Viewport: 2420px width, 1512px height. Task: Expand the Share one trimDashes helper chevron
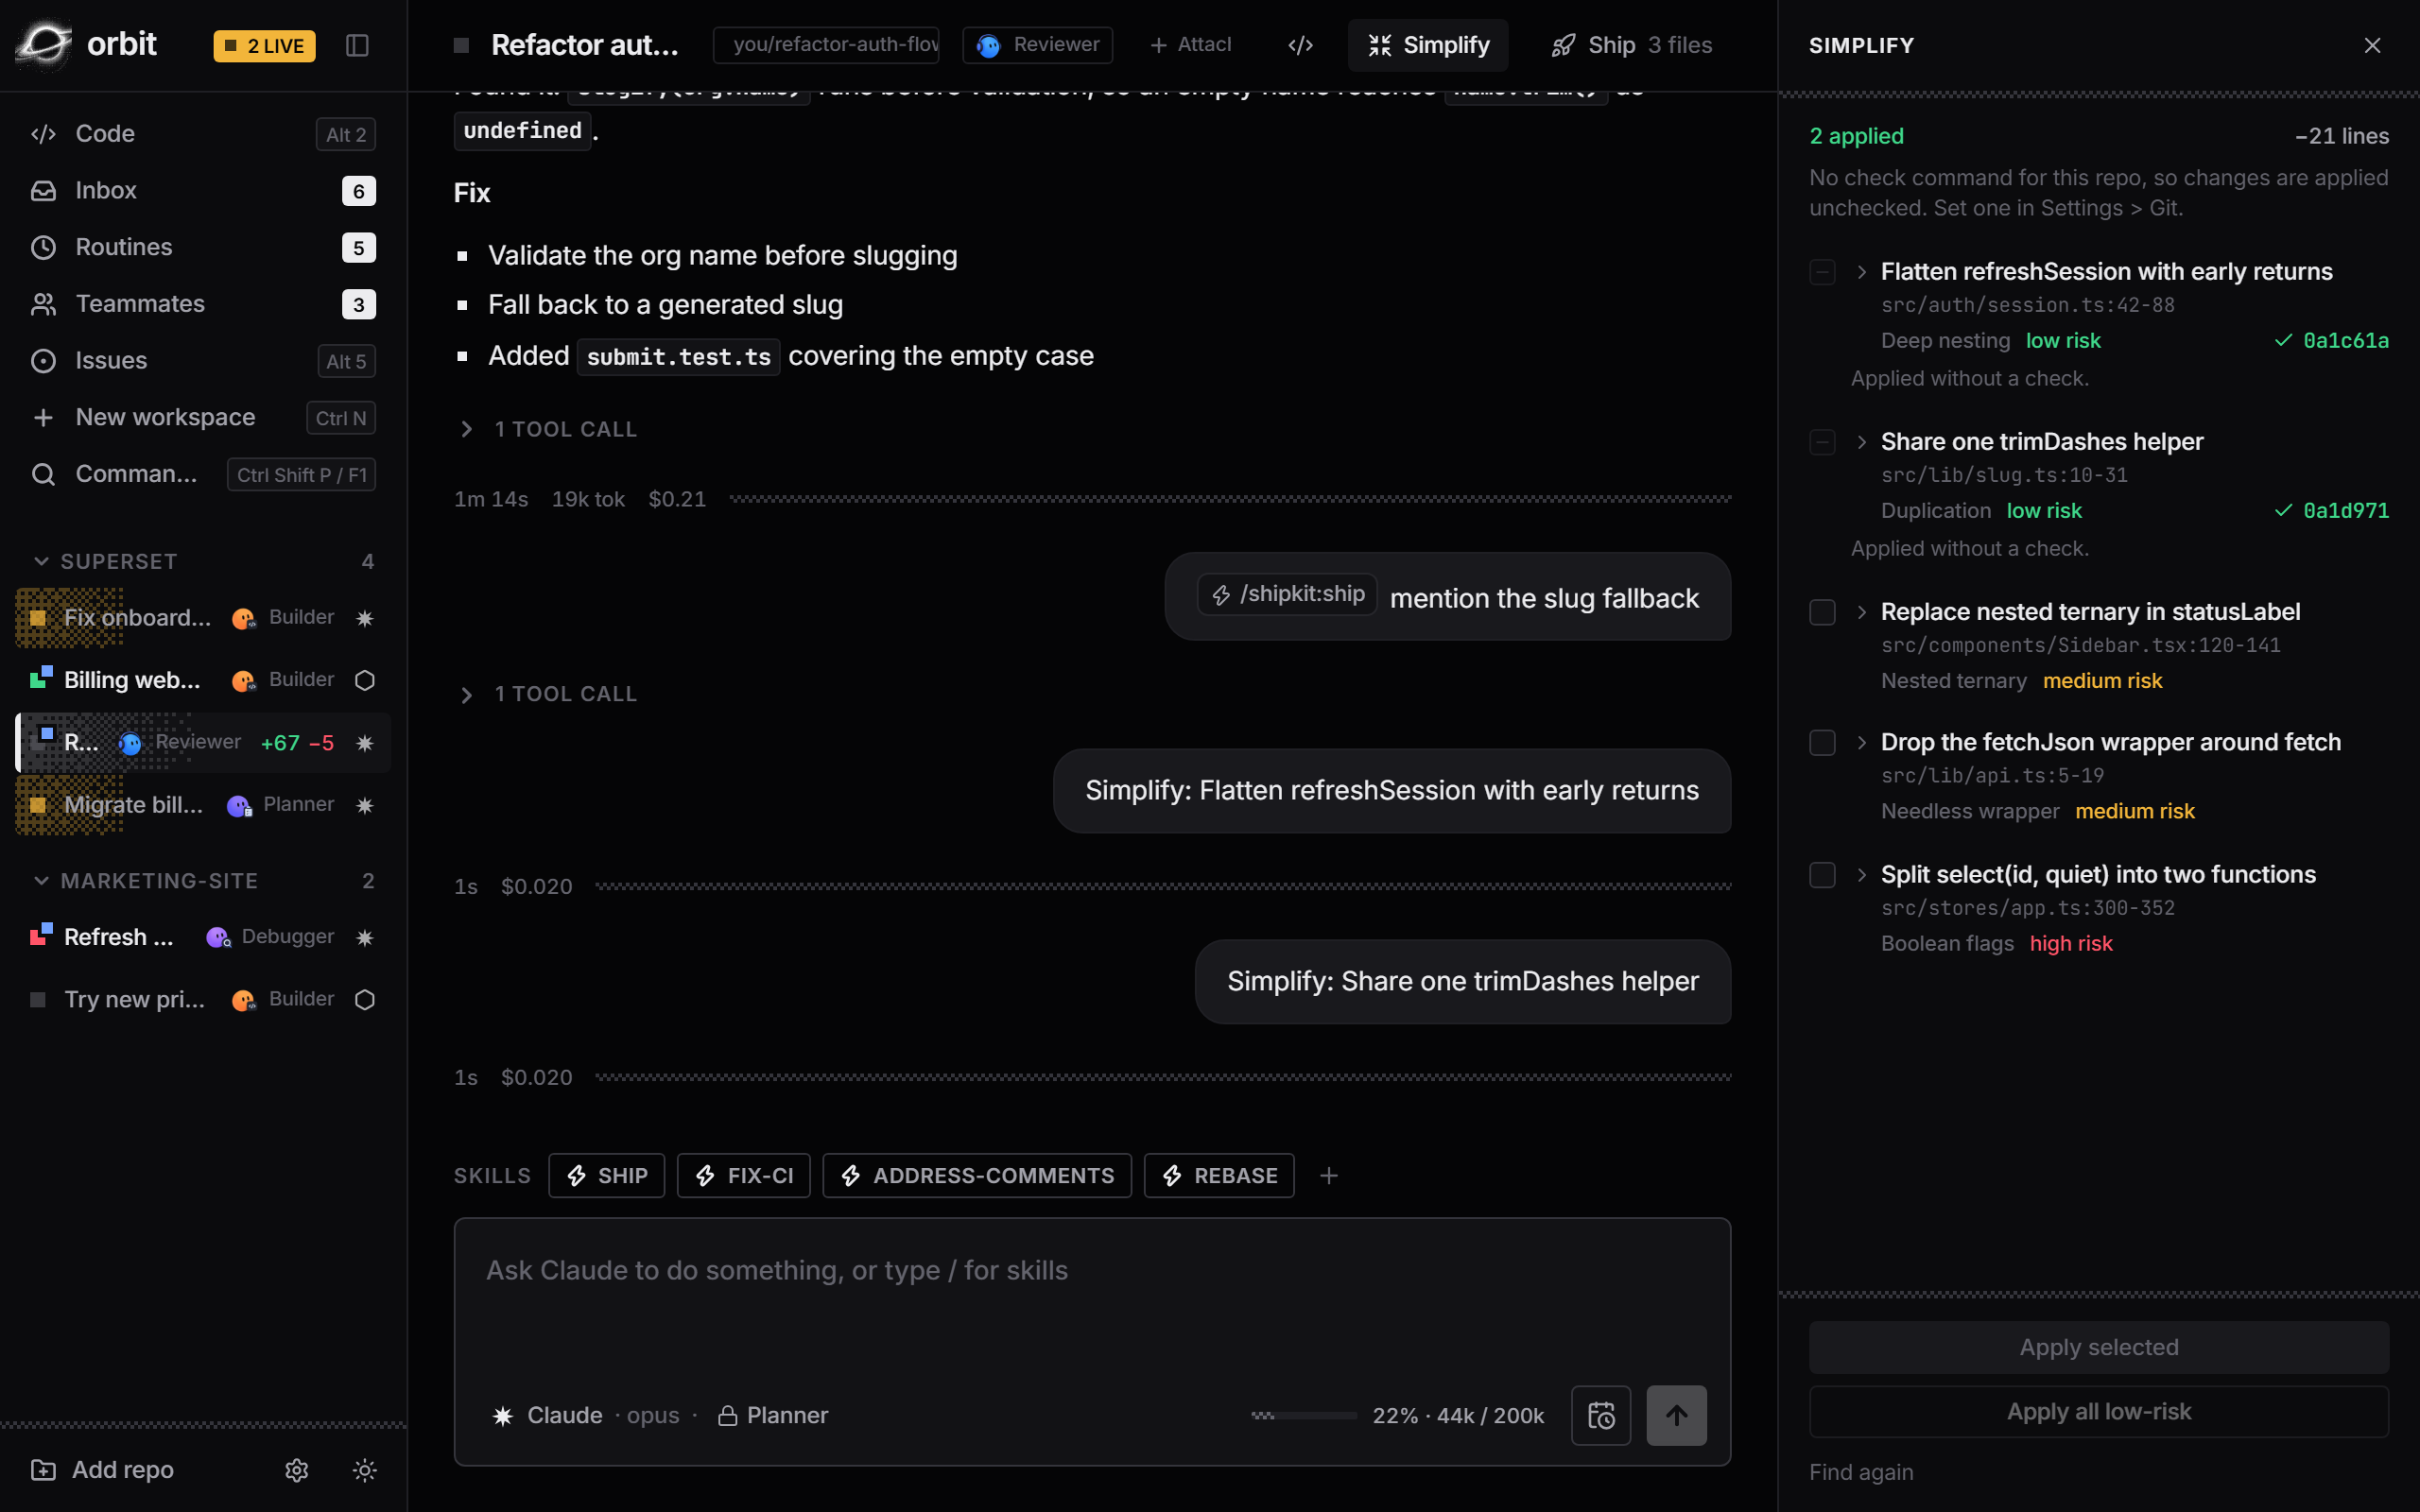coord(1861,442)
